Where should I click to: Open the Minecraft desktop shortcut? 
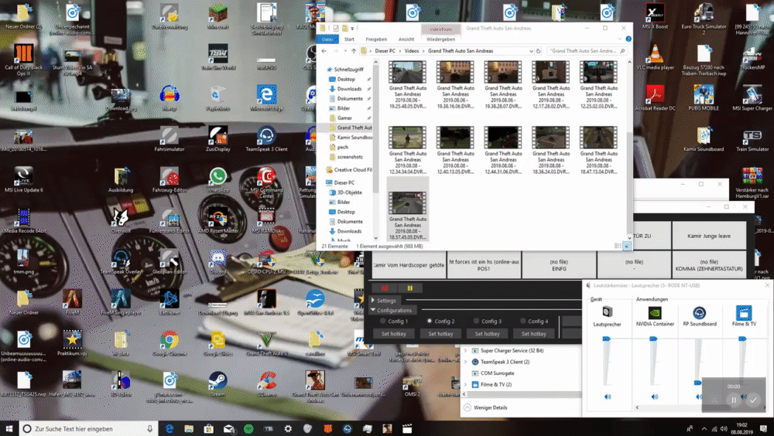click(217, 14)
